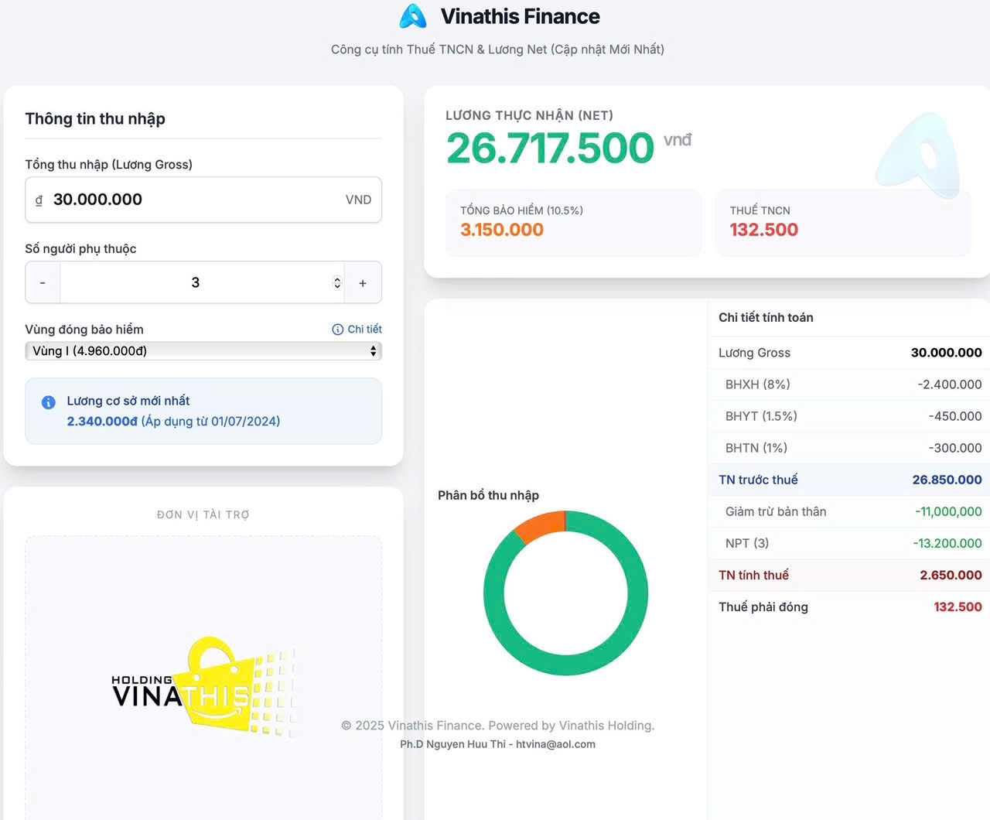The height and width of the screenshot is (820, 990).
Task: Click the TN trước thuế row
Action: (849, 480)
